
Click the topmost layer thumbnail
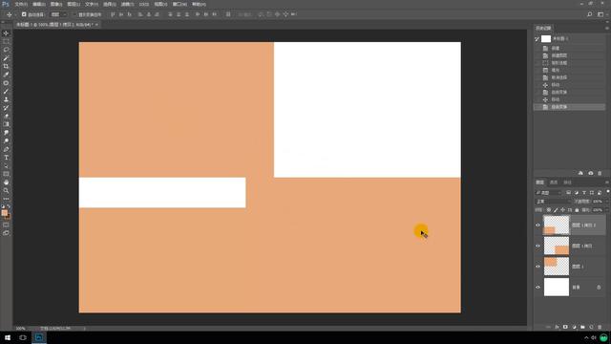(x=556, y=226)
